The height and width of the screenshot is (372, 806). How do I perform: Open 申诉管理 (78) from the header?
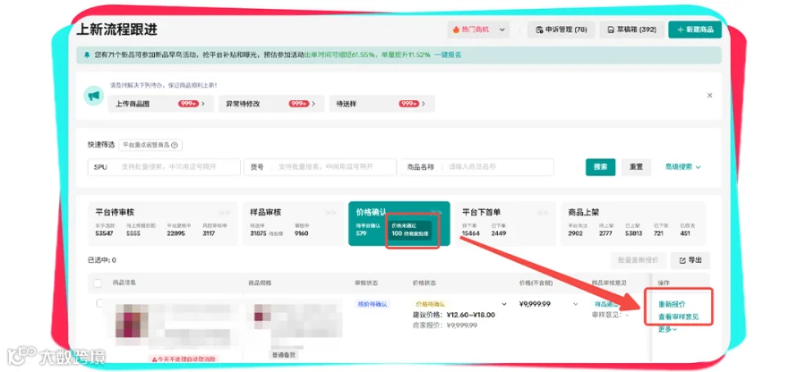tap(561, 30)
